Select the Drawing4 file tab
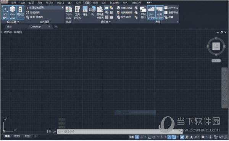 (36, 27)
